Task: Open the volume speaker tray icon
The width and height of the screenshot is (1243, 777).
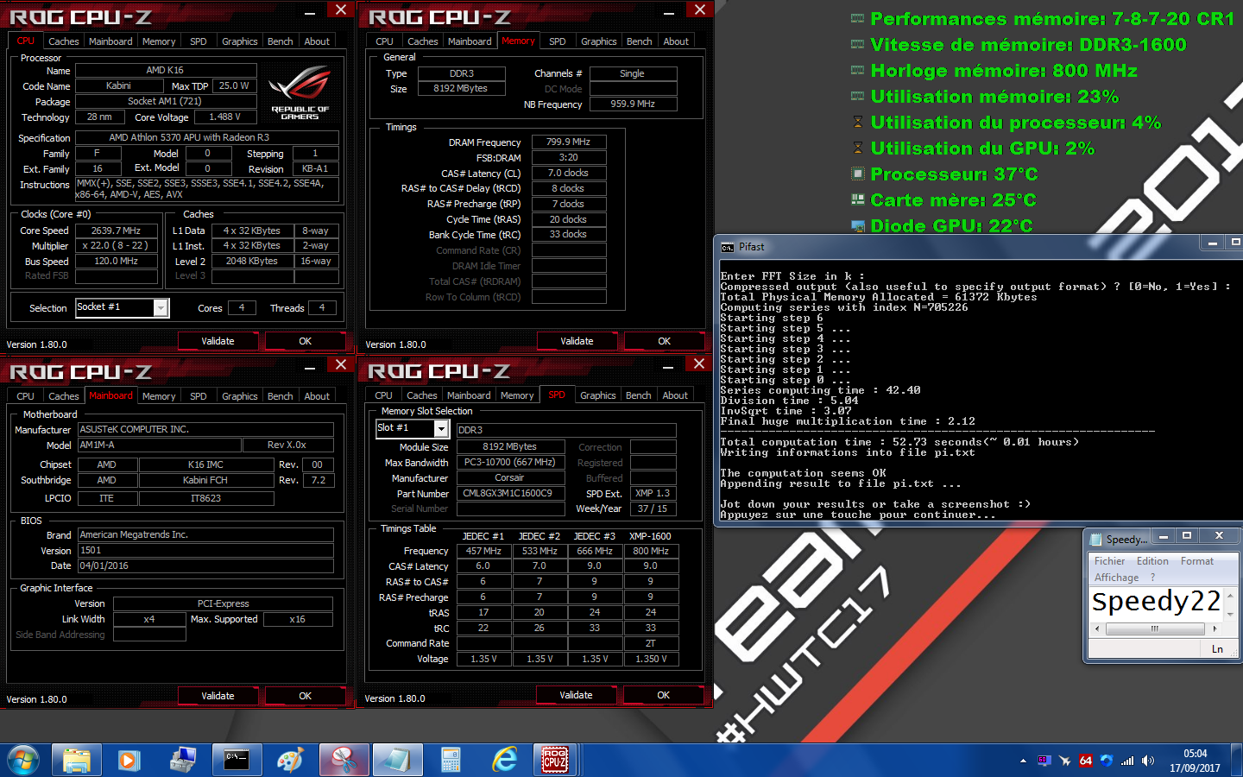Action: click(x=1148, y=761)
